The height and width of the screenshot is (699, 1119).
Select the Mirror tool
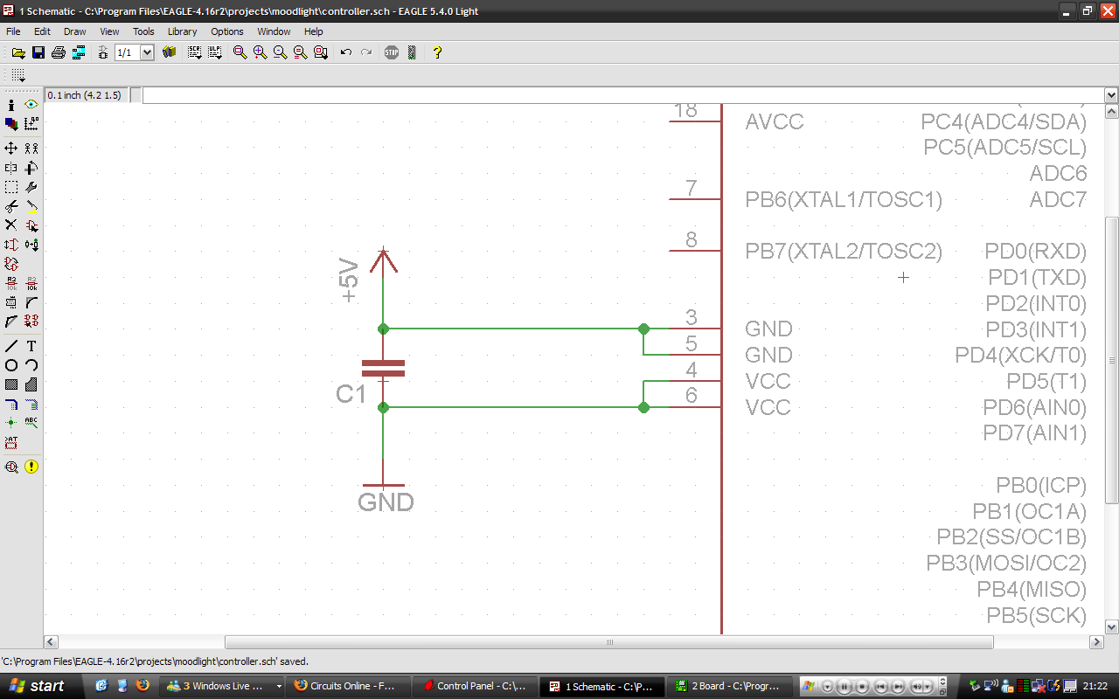(x=11, y=168)
